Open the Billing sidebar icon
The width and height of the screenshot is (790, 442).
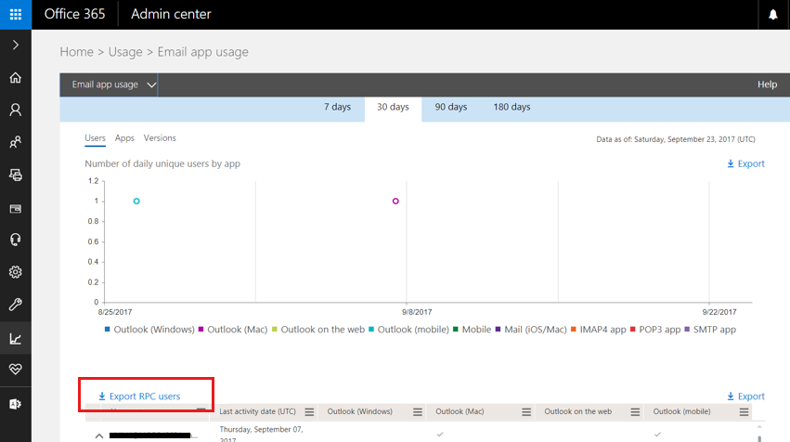tap(16, 209)
